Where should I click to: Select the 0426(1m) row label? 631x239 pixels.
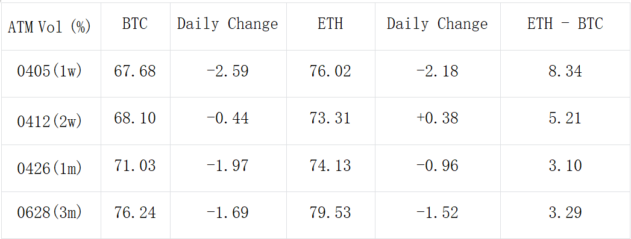[51, 169]
